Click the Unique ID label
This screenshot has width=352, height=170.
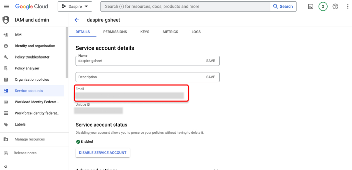(83, 104)
